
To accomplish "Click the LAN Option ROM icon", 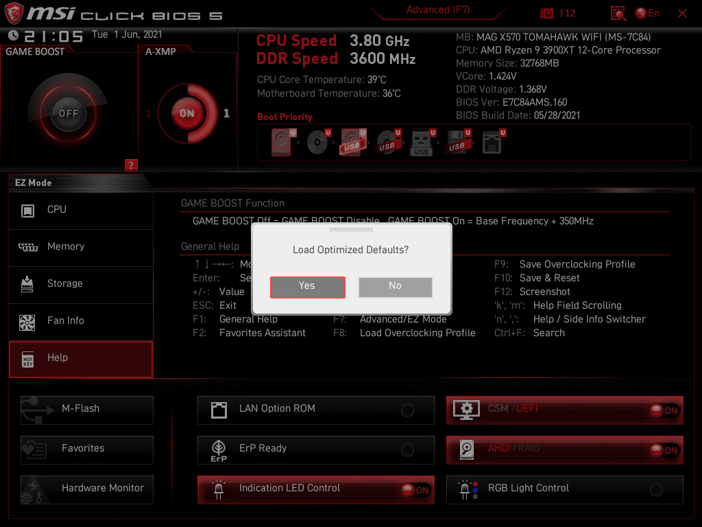I will (219, 410).
